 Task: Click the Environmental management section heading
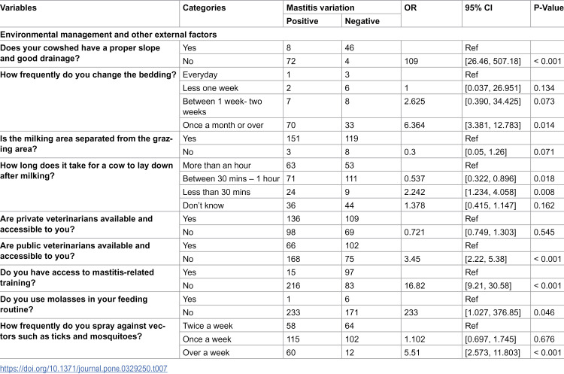108,35
